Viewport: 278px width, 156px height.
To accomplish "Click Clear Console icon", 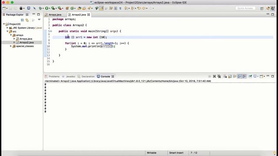I will pos(225,76).
